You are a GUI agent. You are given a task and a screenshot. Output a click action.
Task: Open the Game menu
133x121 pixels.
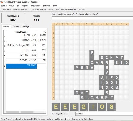(4, 6)
